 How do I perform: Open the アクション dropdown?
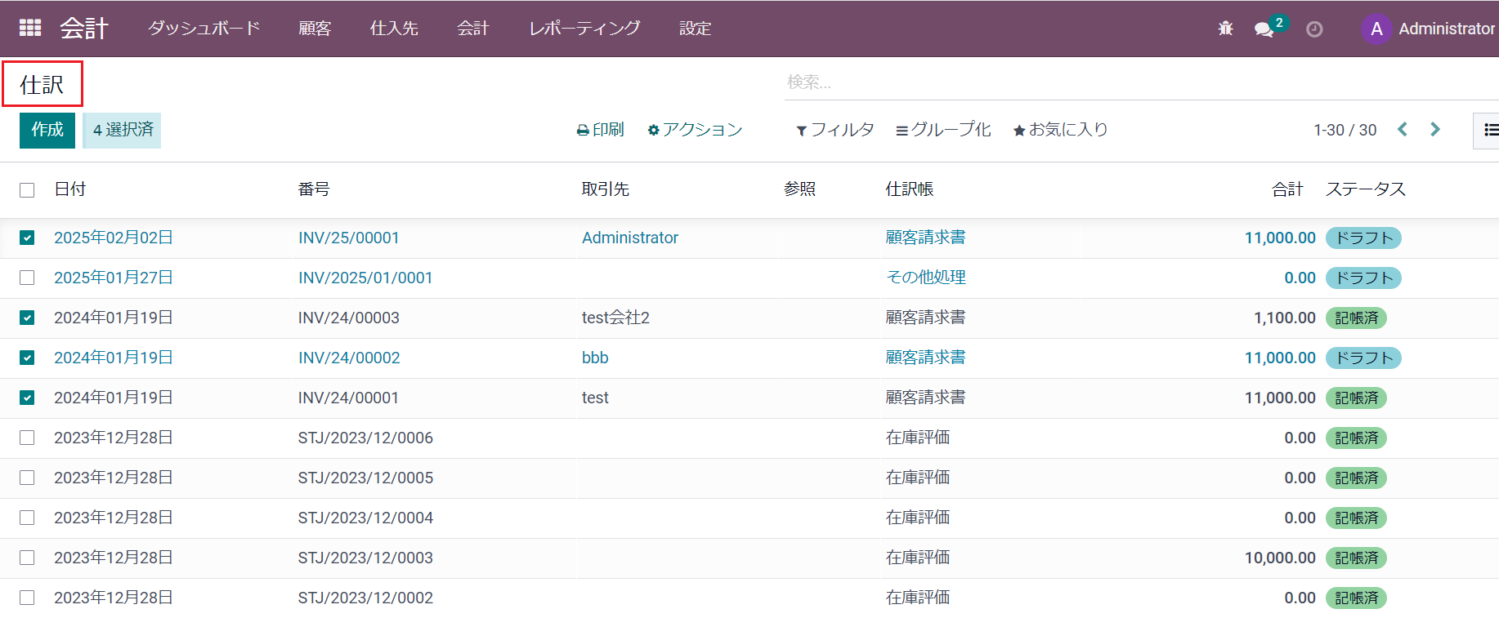click(x=695, y=130)
